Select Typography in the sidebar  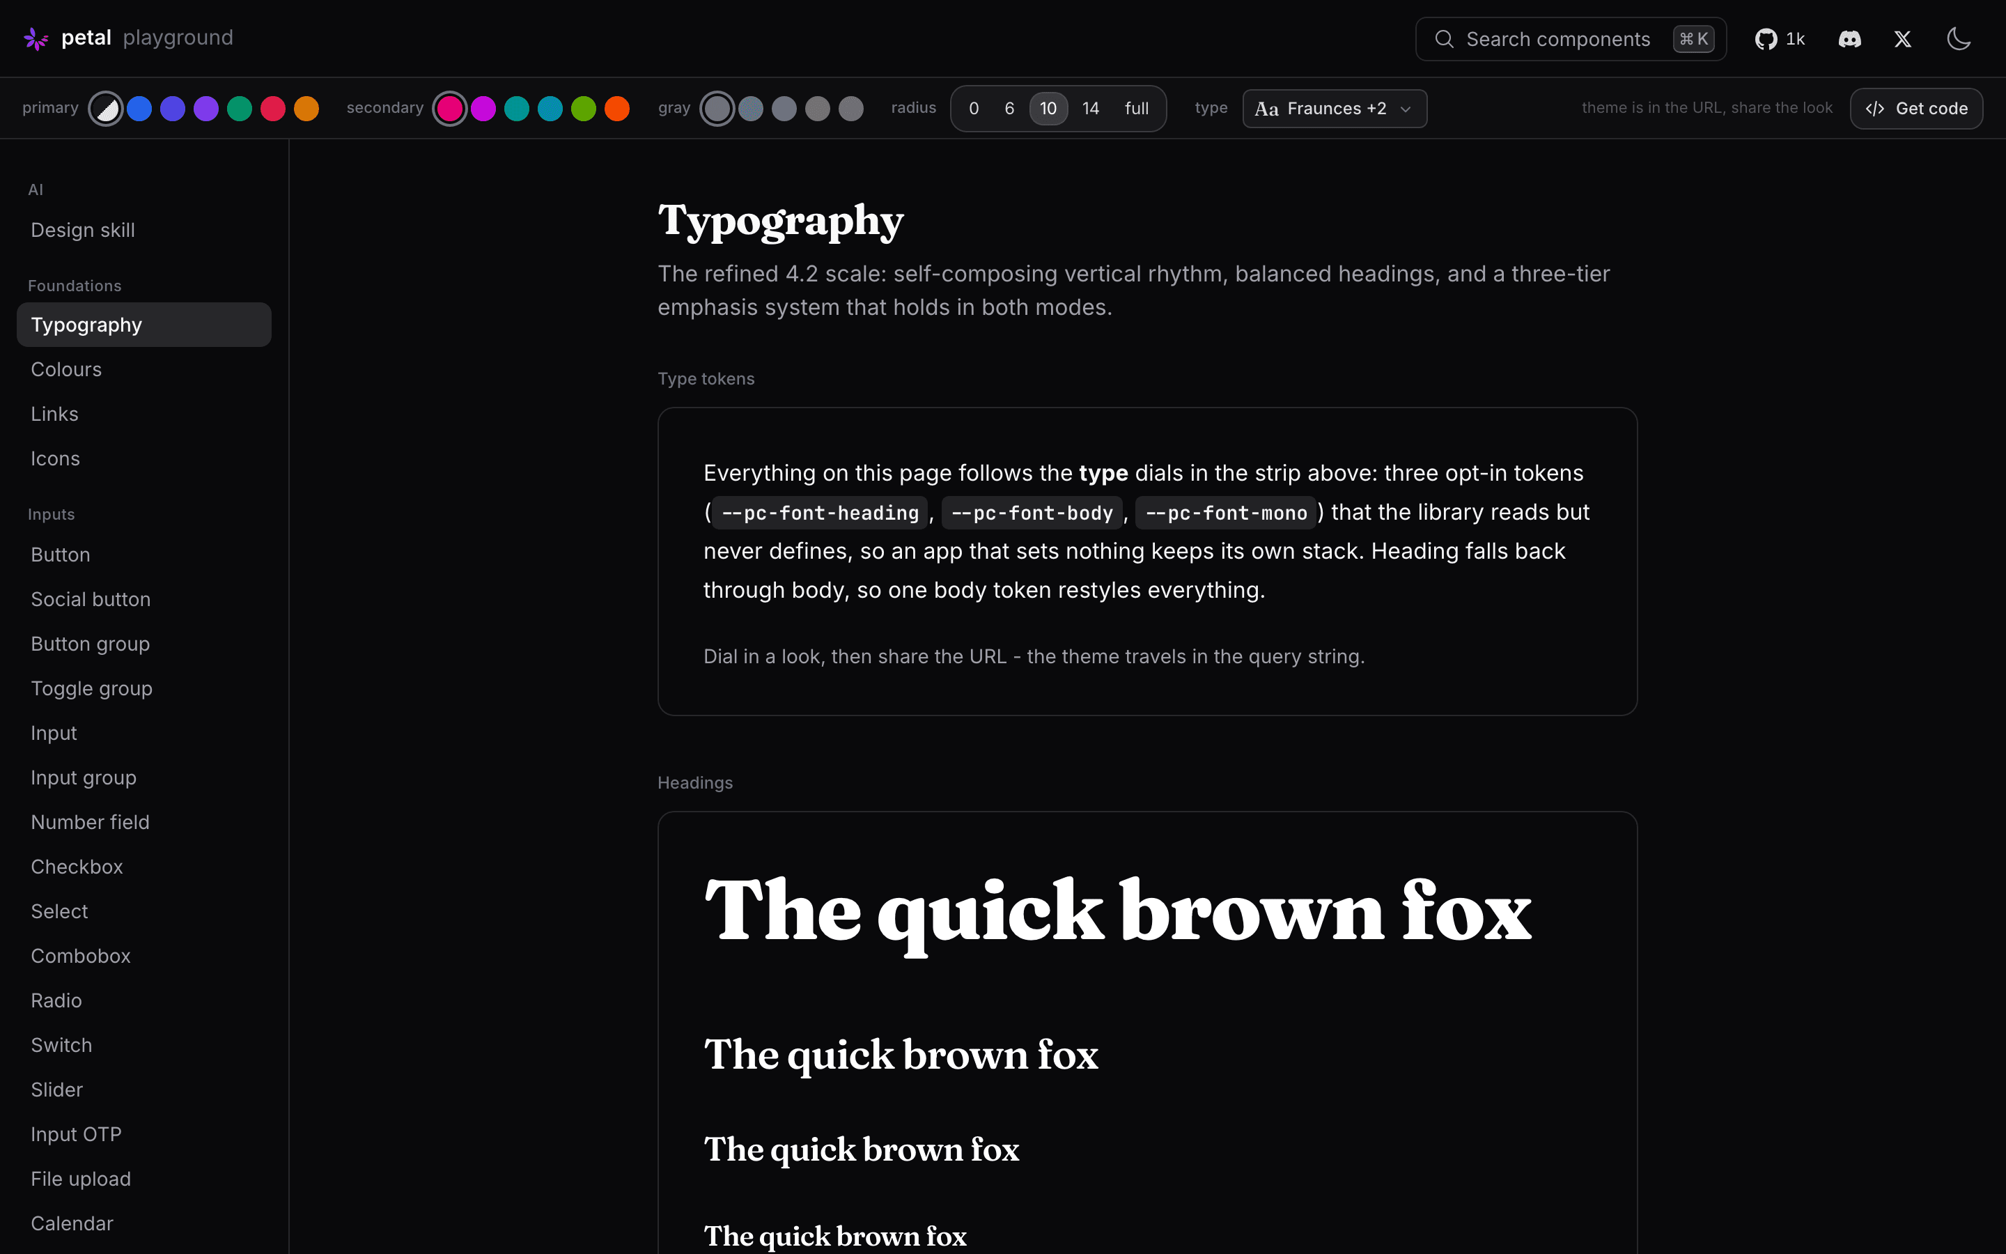[x=144, y=325]
